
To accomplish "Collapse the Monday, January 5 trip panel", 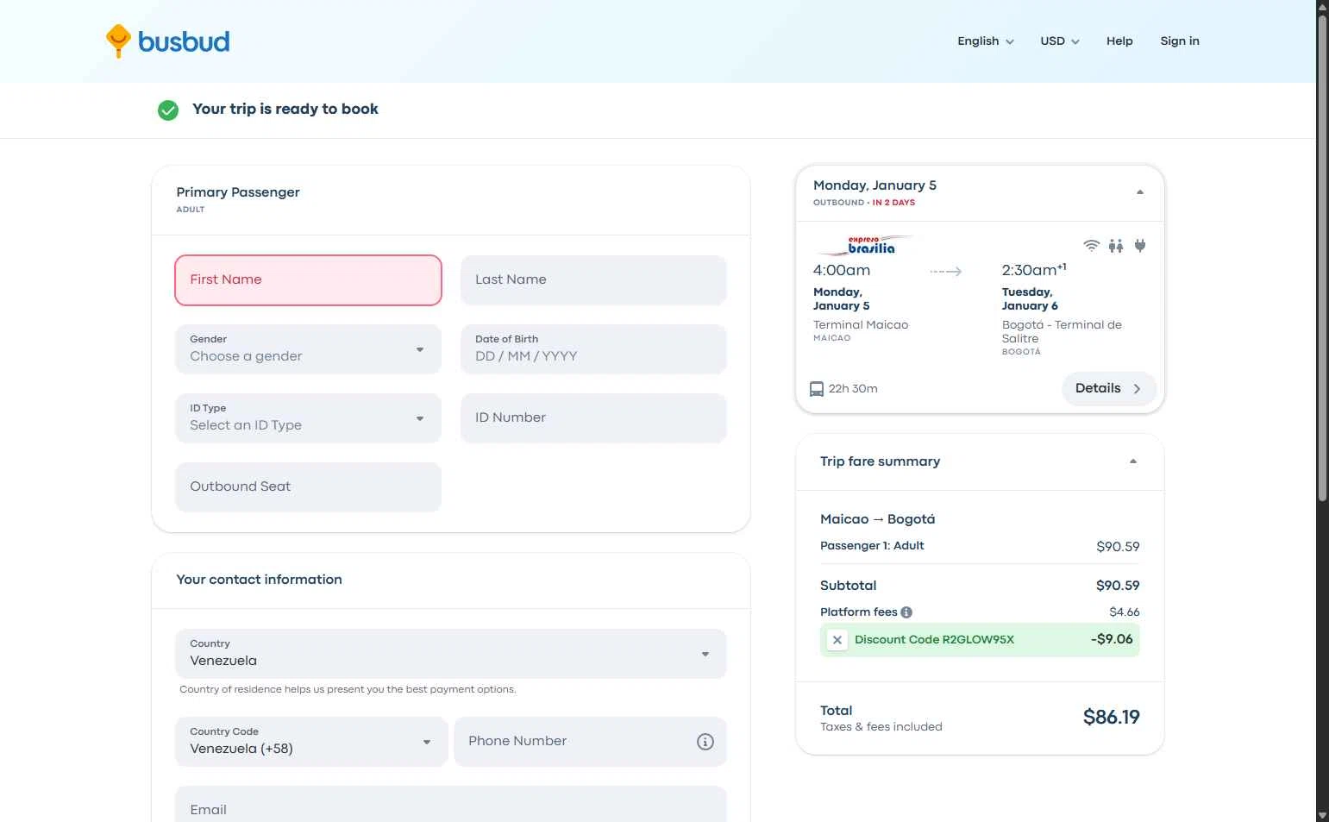I will pyautogui.click(x=1140, y=192).
